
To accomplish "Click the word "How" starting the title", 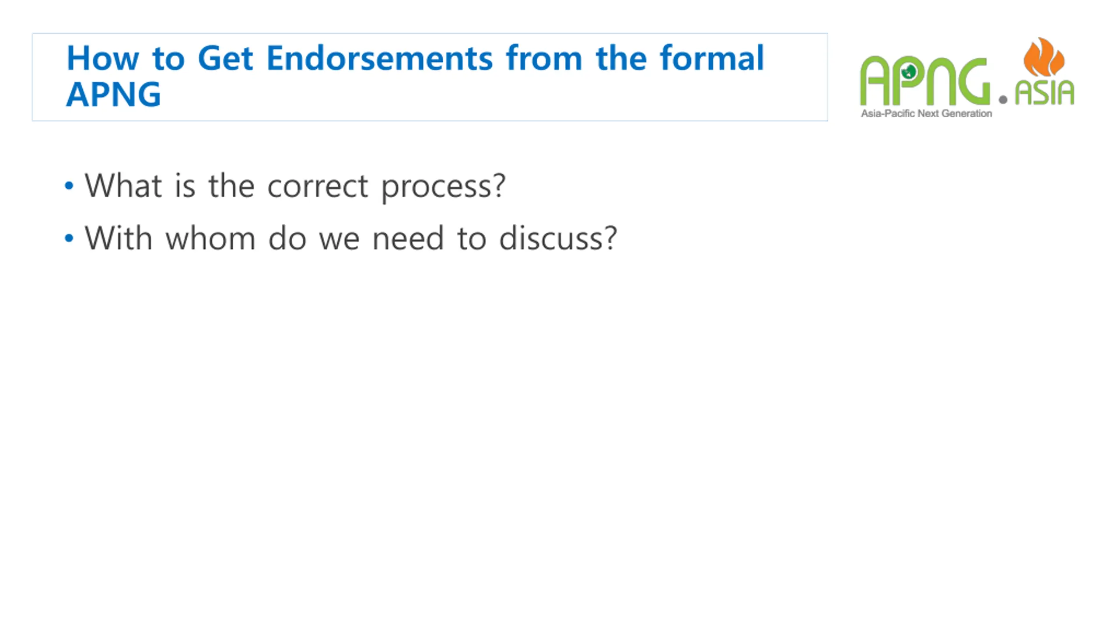I will click(x=103, y=58).
